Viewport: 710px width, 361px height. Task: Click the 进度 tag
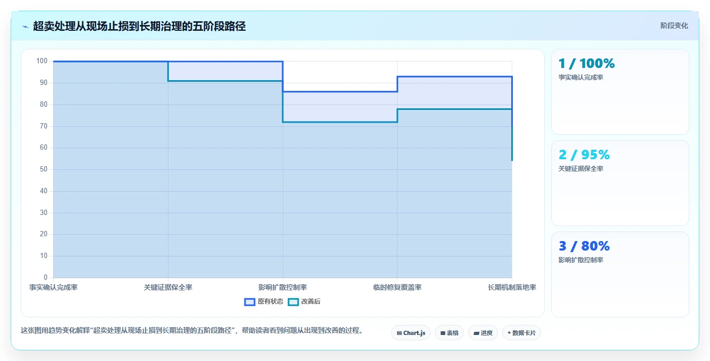[x=483, y=333]
